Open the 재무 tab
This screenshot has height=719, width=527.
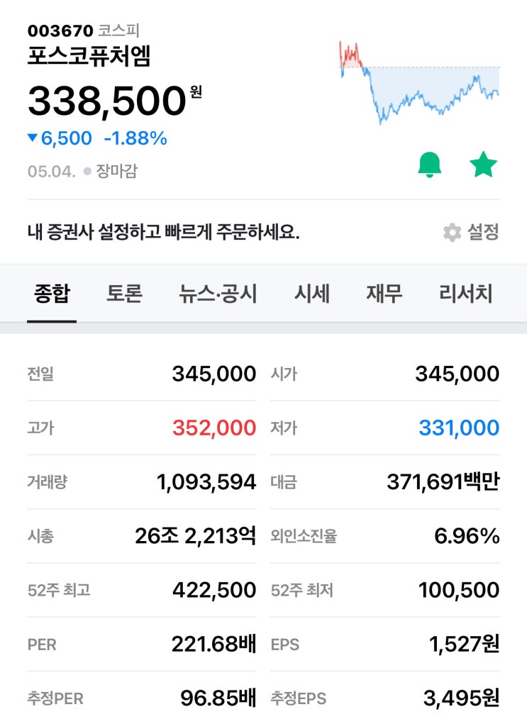tap(384, 294)
